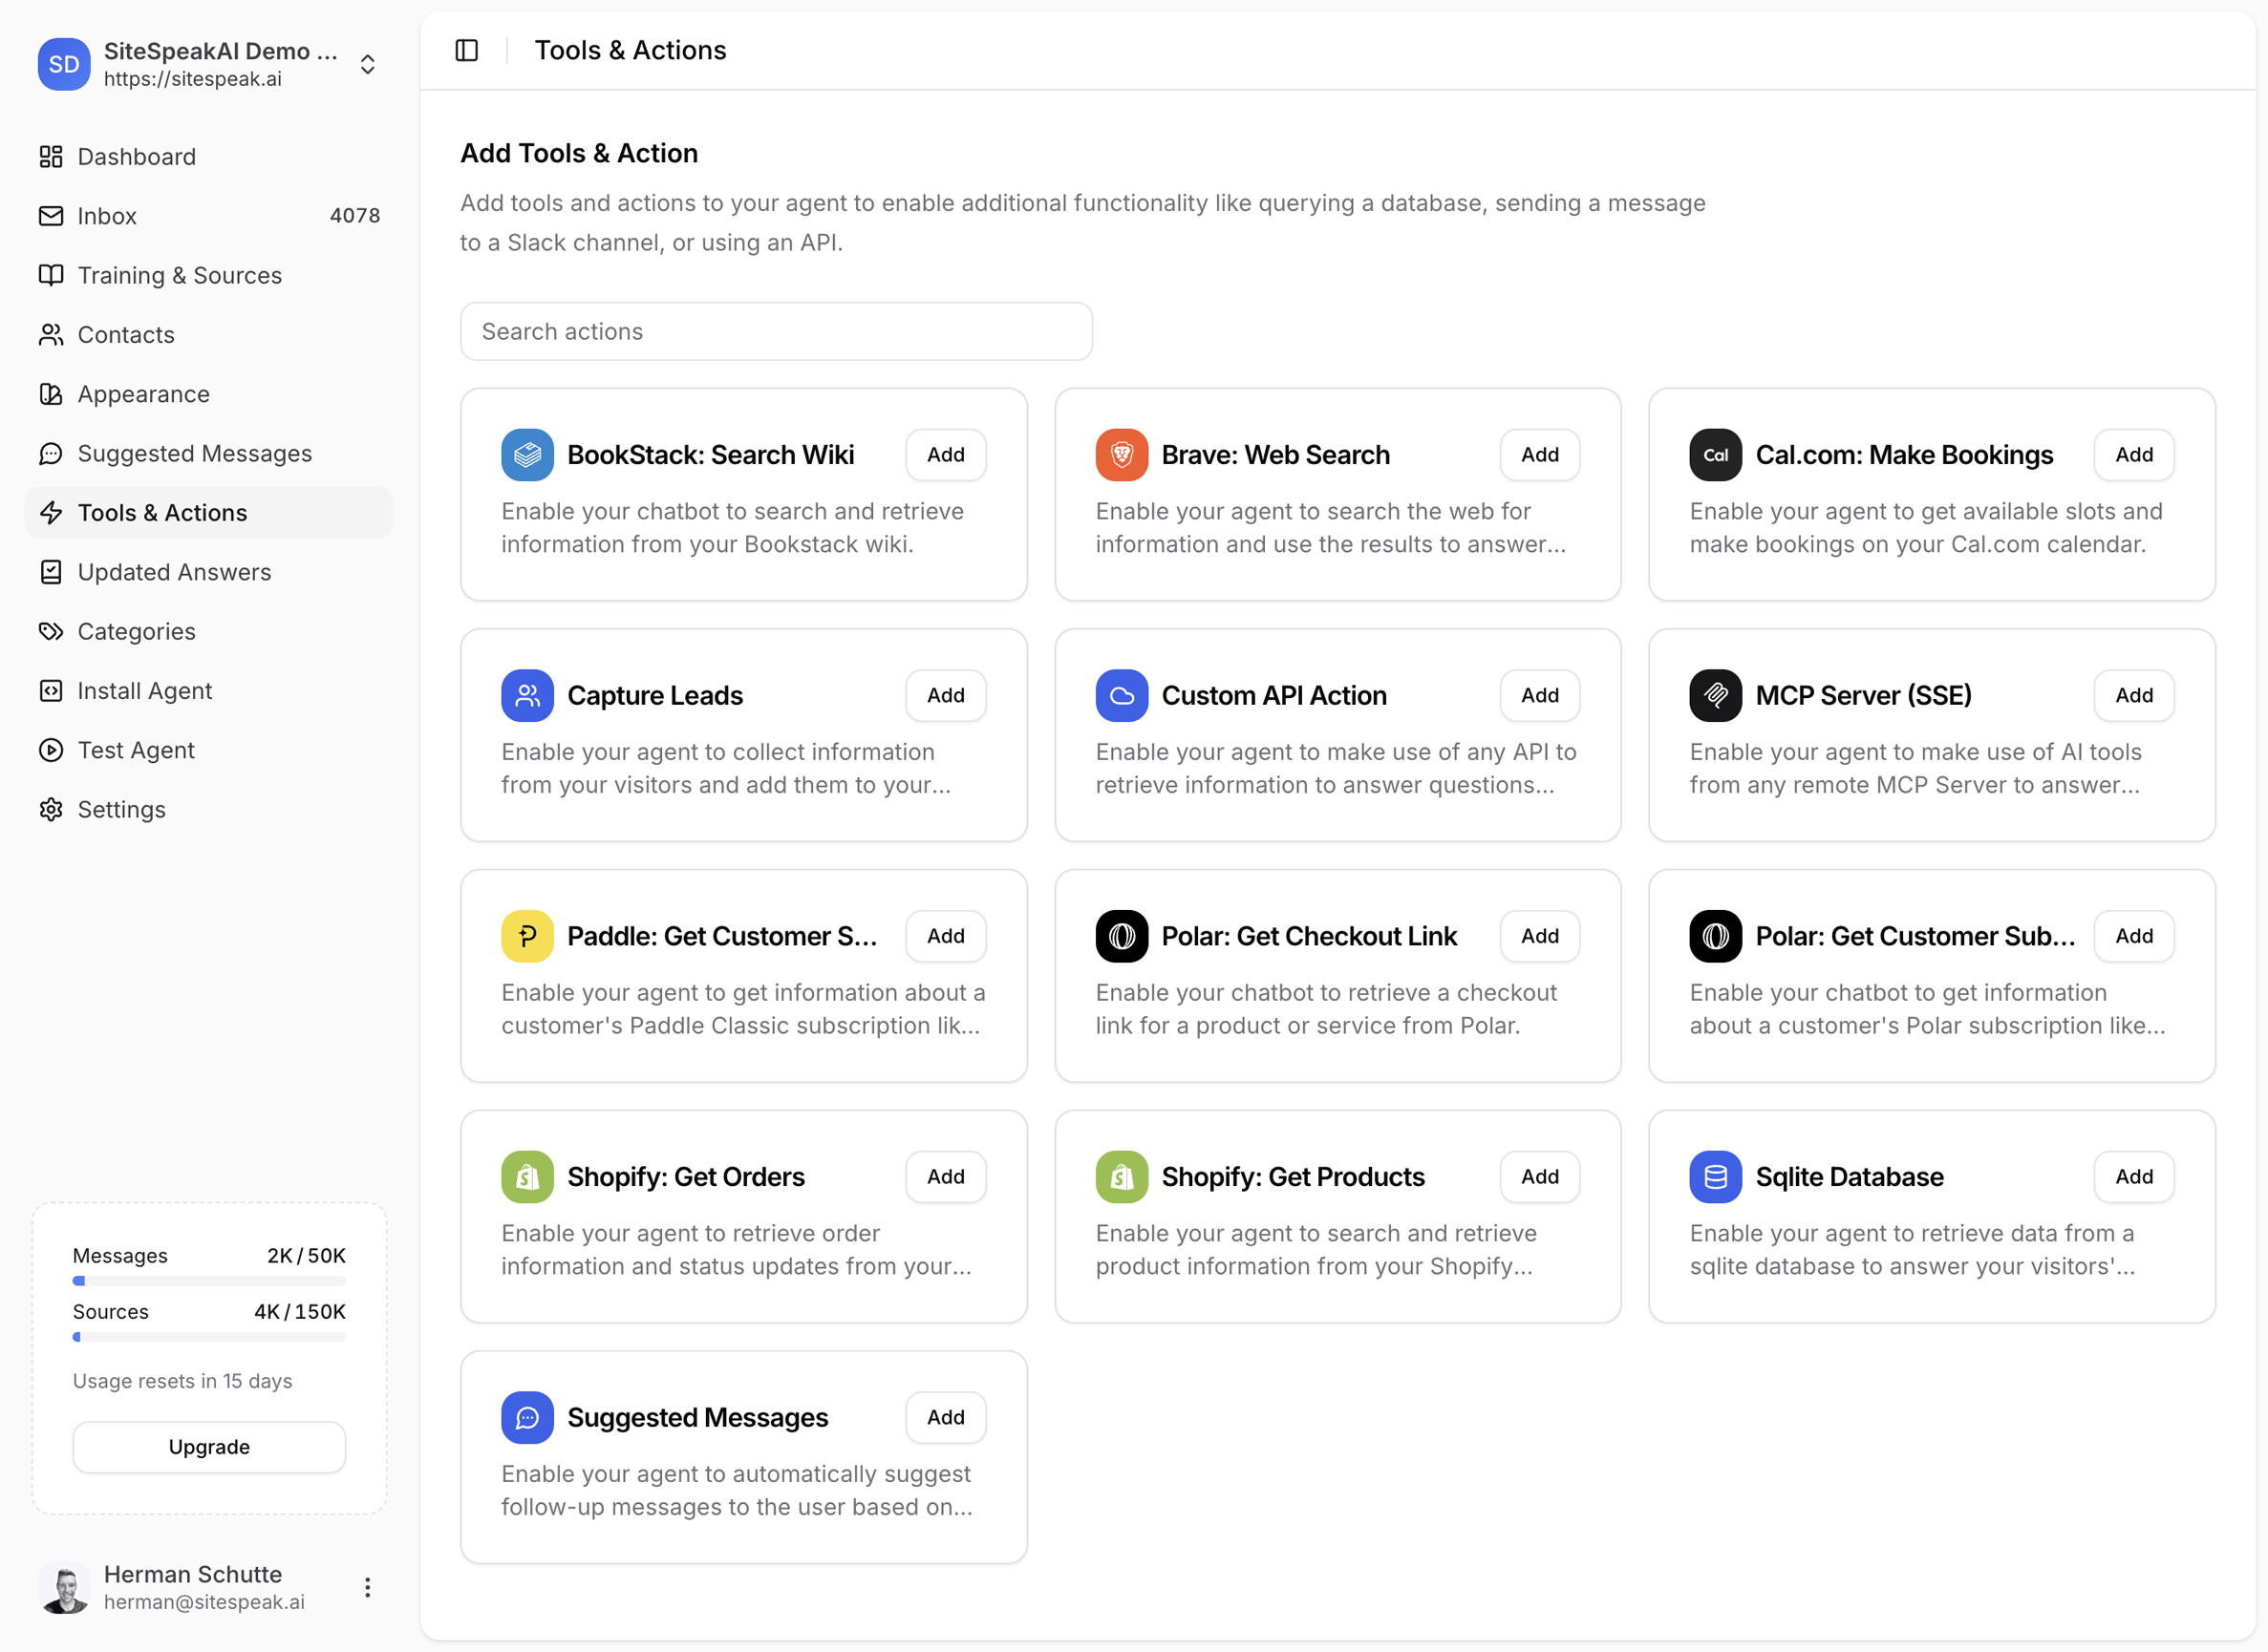
Task: Click the Messages usage progress bar
Action: tap(209, 1281)
